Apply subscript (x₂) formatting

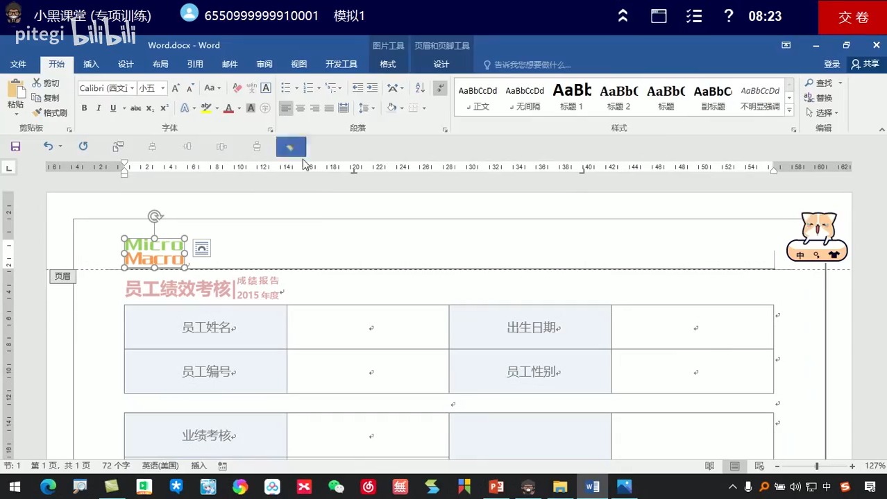click(150, 108)
